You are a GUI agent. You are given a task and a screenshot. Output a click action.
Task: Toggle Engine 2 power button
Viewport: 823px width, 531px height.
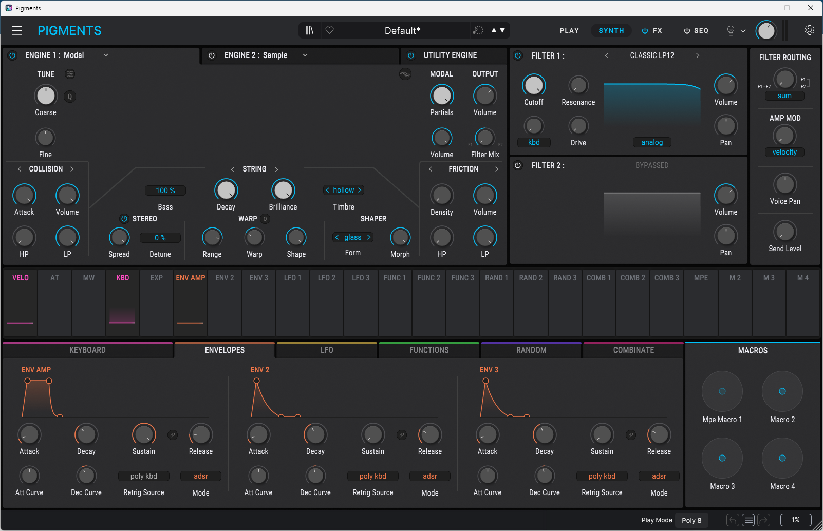tap(212, 55)
